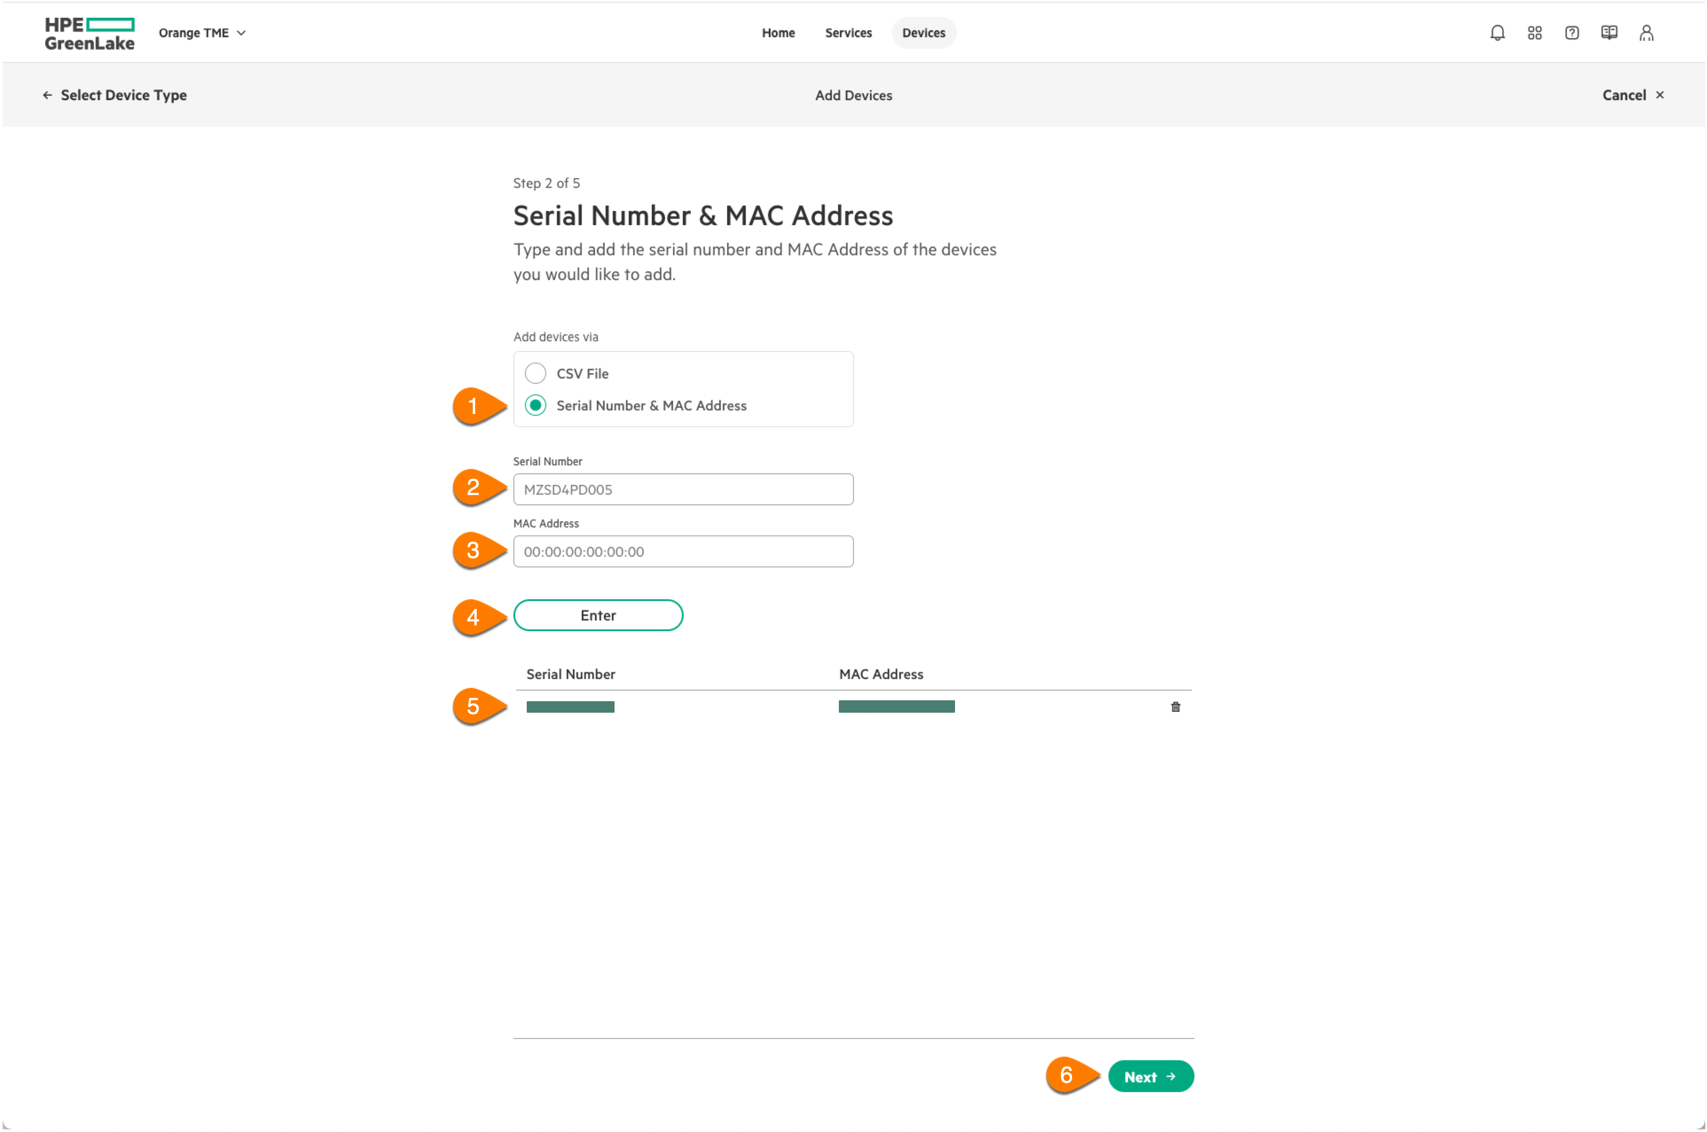Focus the Serial Number input field

683,489
